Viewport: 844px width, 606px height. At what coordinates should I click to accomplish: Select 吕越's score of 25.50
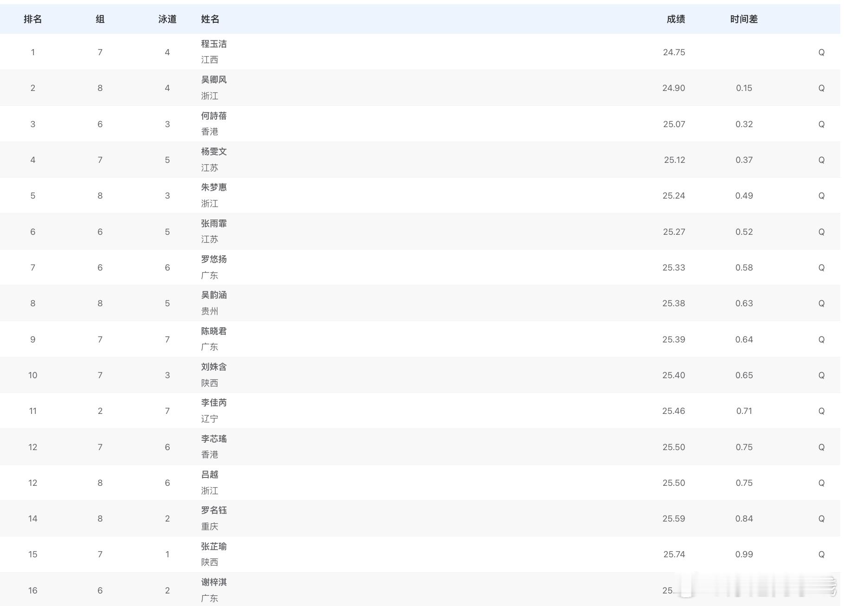pos(675,483)
